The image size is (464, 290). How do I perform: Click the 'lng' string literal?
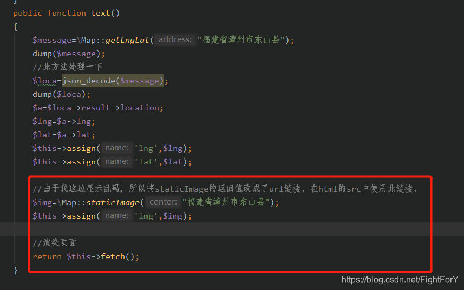tap(146, 148)
